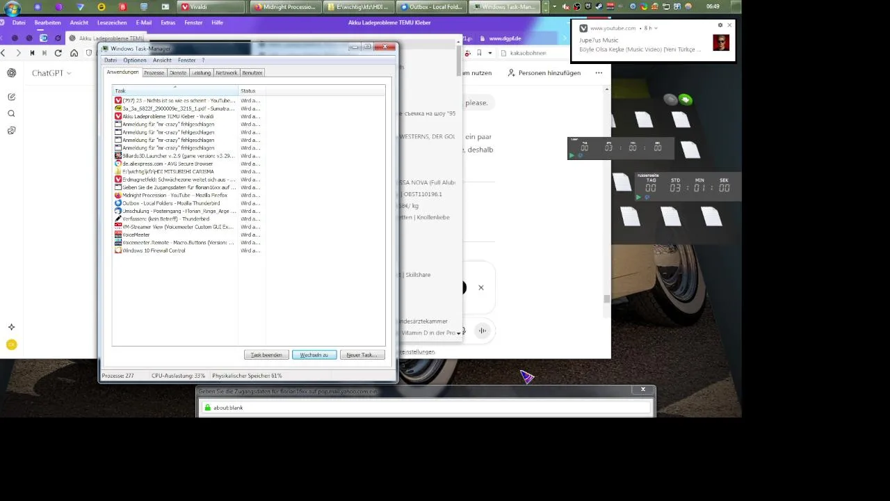Sort by the Status column header
This screenshot has width=890, height=501.
[252, 90]
